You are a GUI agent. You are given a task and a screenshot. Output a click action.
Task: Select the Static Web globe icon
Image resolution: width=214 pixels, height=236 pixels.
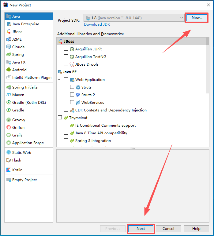click(x=9, y=152)
